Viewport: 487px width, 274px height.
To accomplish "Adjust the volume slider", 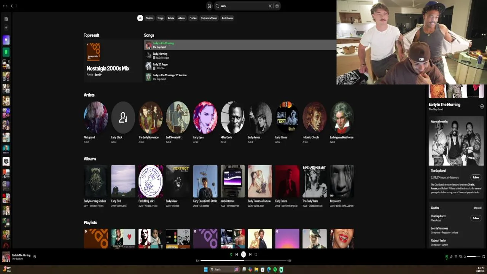I will click(x=474, y=257).
